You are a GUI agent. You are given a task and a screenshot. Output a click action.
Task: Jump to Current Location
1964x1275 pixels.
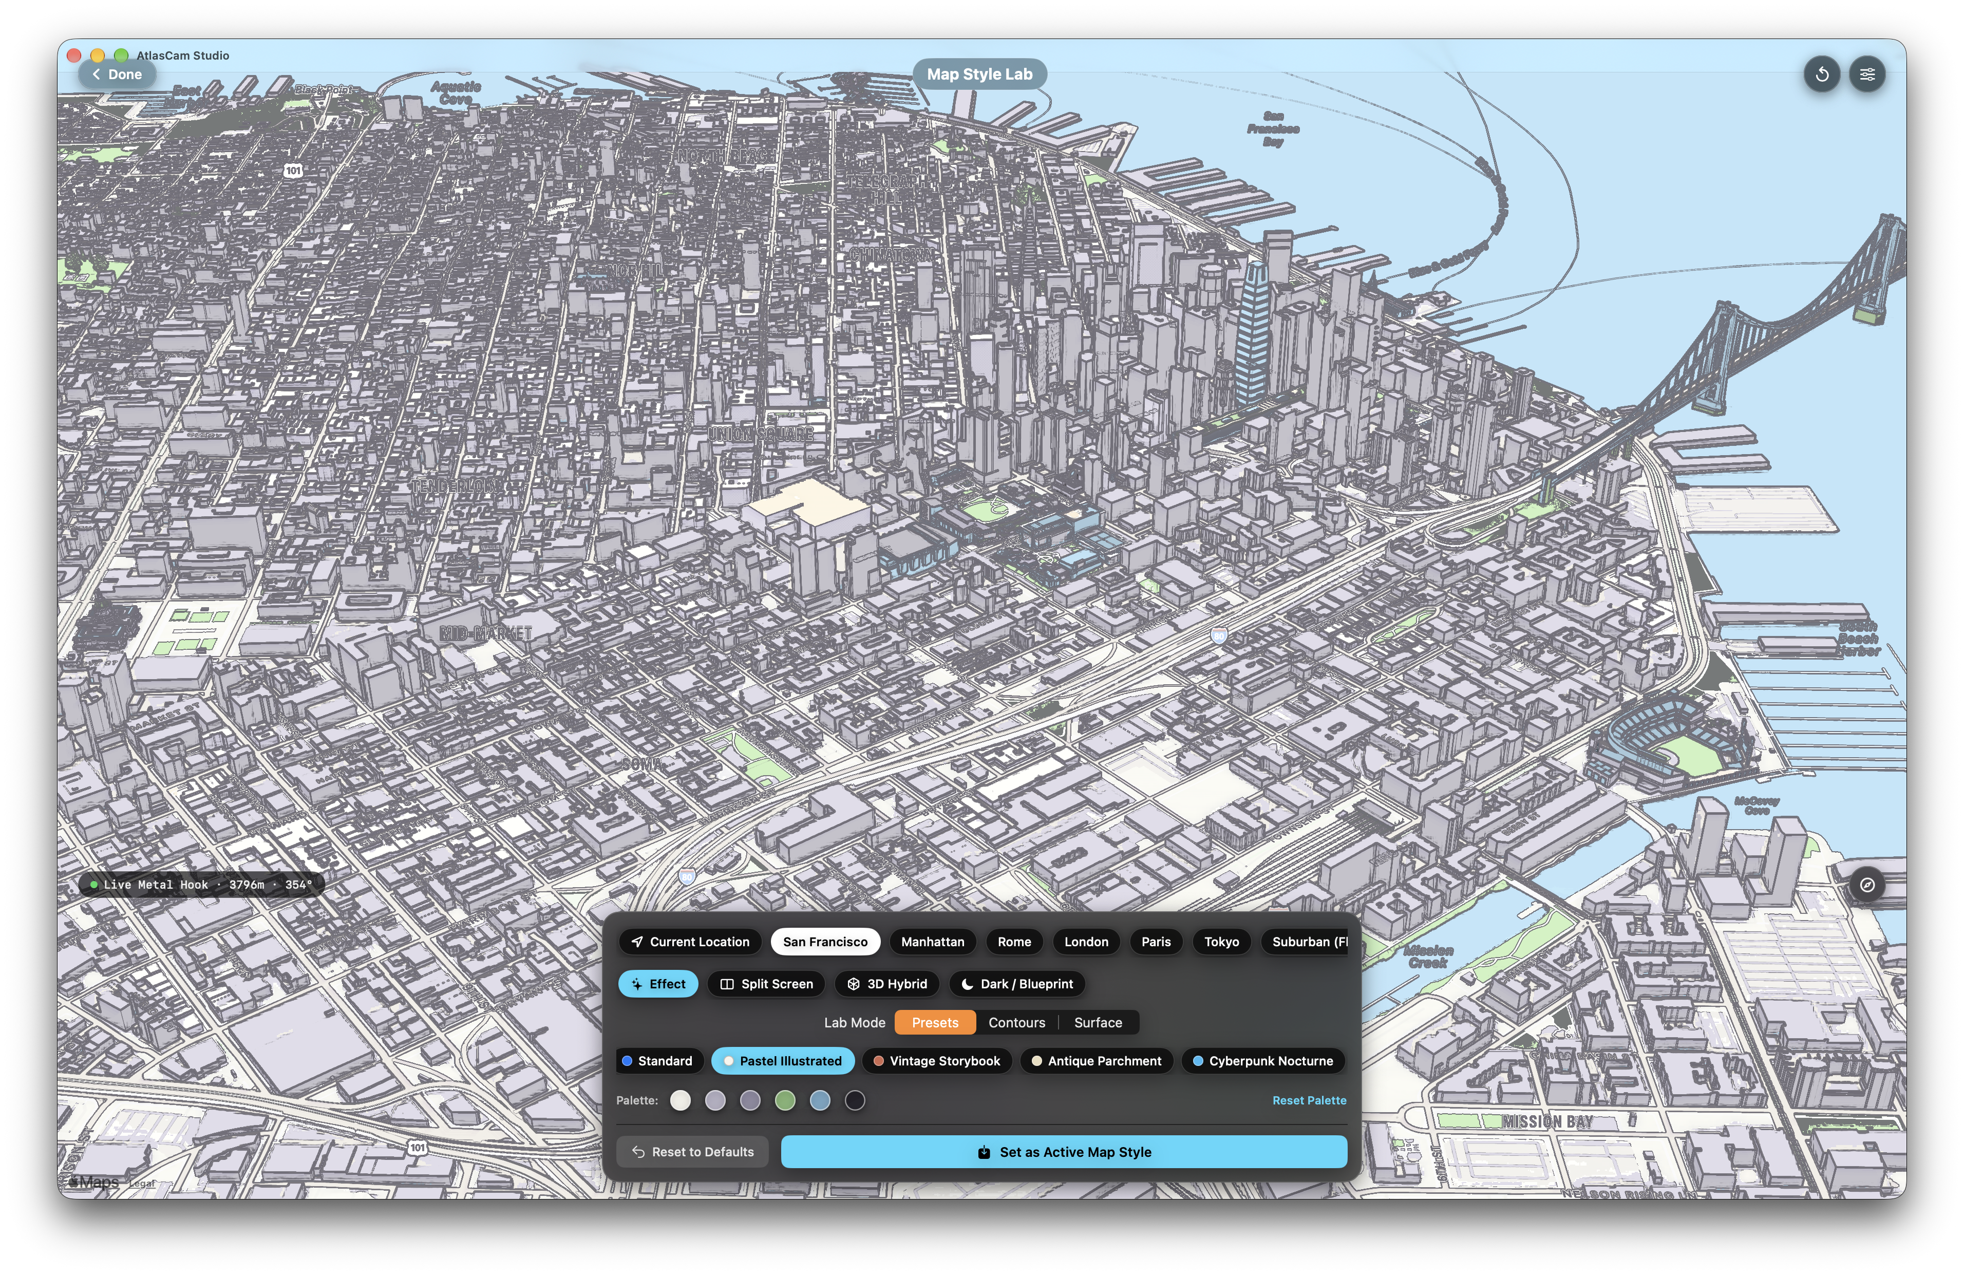pyautogui.click(x=690, y=942)
